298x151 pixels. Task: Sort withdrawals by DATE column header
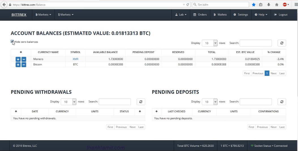35,111
